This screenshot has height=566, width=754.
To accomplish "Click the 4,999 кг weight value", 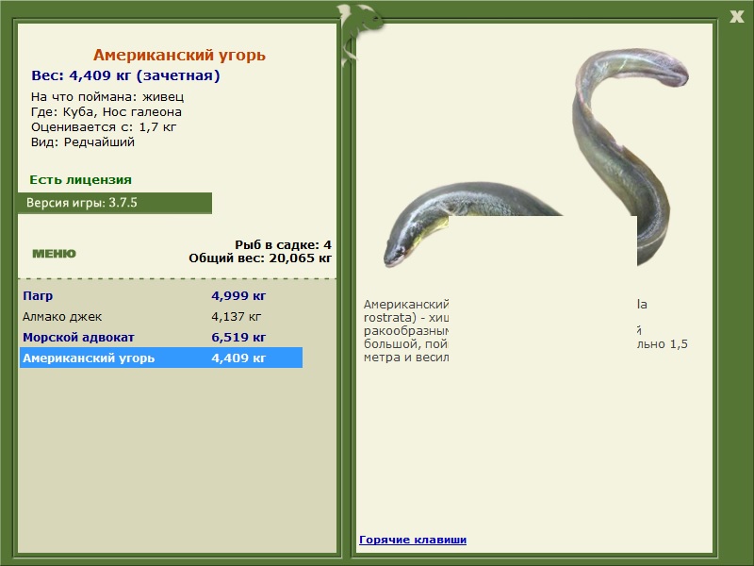I will (x=238, y=295).
